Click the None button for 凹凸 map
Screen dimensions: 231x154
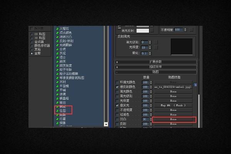coord(174,120)
